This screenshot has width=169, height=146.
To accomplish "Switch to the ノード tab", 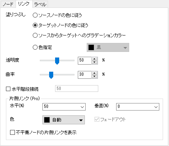I will coord(8,4).
